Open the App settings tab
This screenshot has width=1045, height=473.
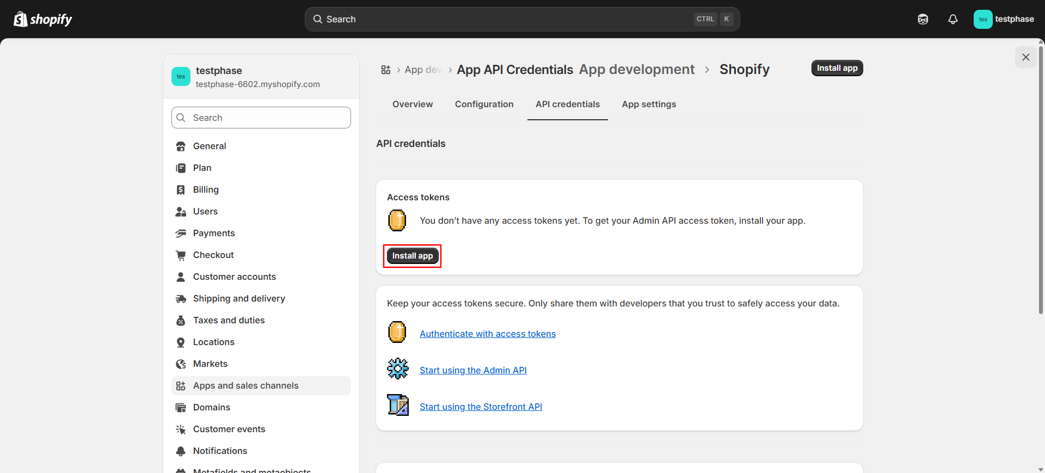649,104
